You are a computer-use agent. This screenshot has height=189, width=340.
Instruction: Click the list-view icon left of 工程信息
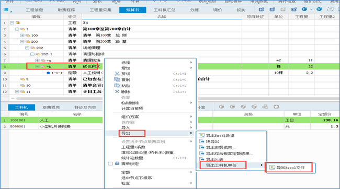[x=6, y=10]
